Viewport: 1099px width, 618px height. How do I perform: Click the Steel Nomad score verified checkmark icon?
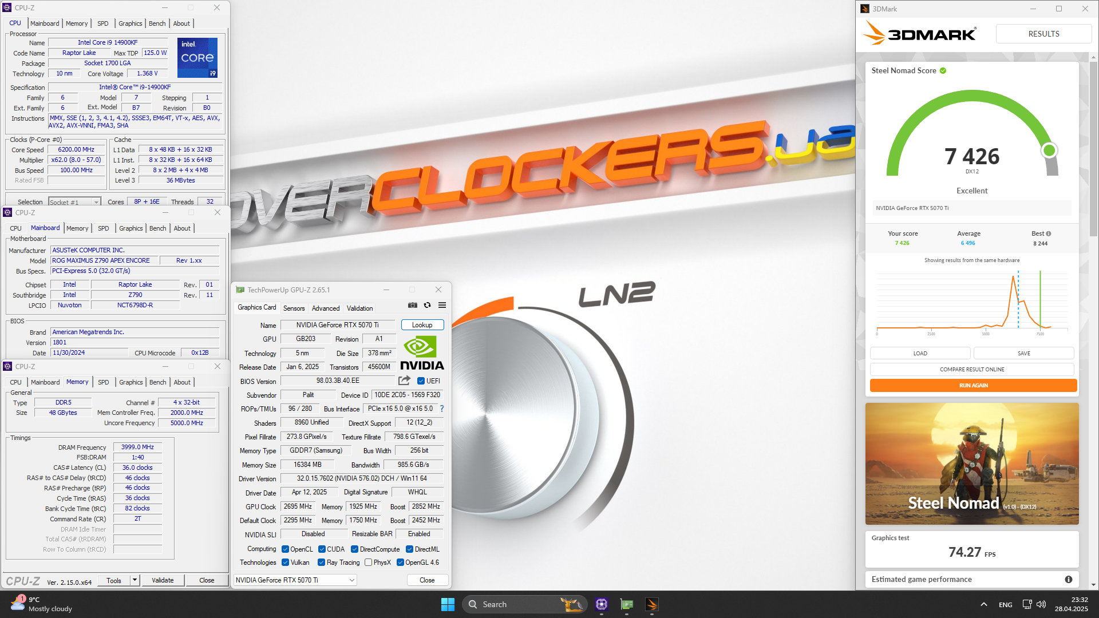[x=943, y=71]
